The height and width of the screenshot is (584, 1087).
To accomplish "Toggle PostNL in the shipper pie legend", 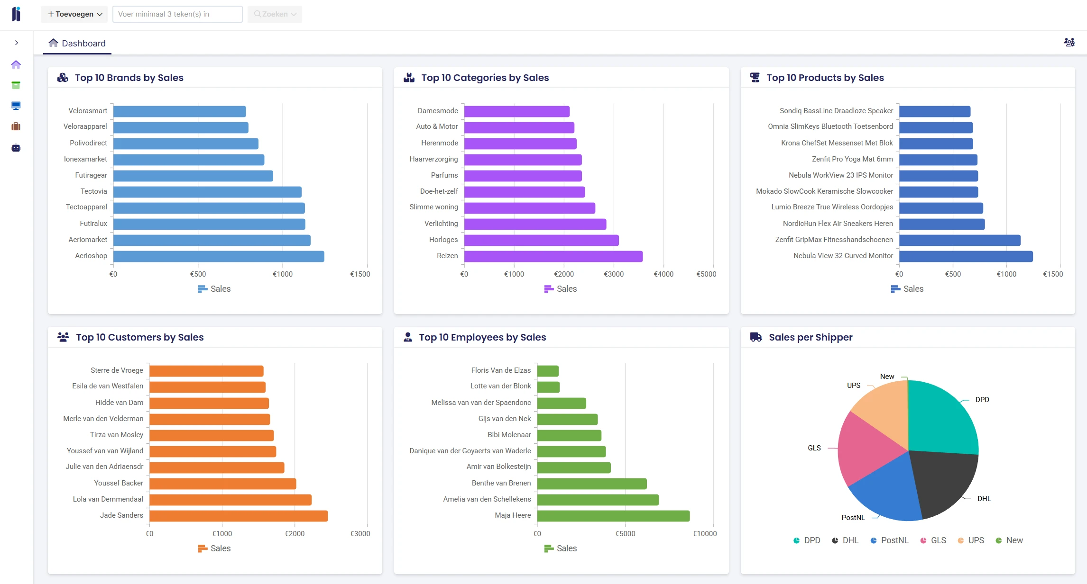I will pyautogui.click(x=889, y=540).
